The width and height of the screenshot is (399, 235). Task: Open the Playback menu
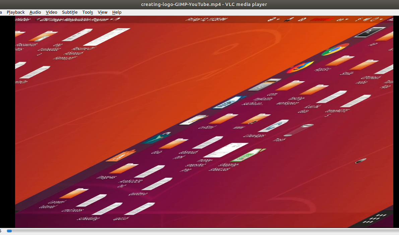pyautogui.click(x=15, y=12)
